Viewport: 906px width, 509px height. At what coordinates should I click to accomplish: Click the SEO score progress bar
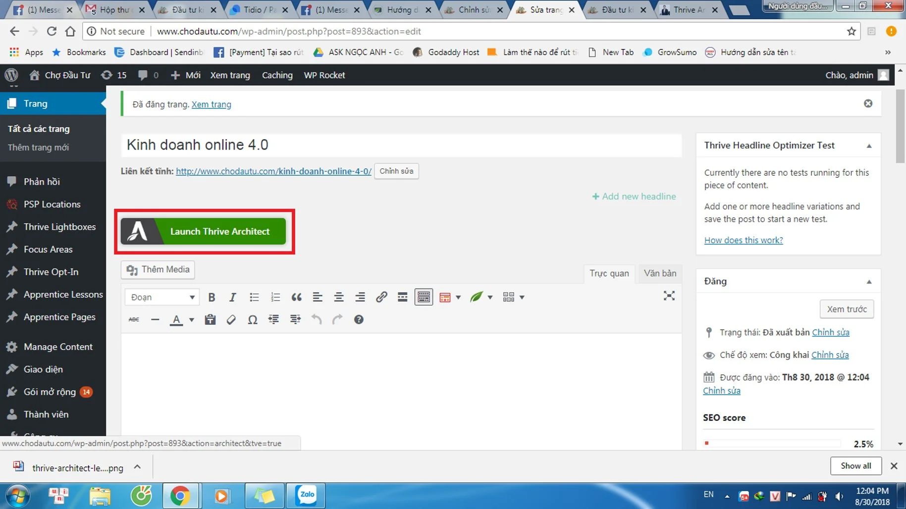tap(773, 443)
